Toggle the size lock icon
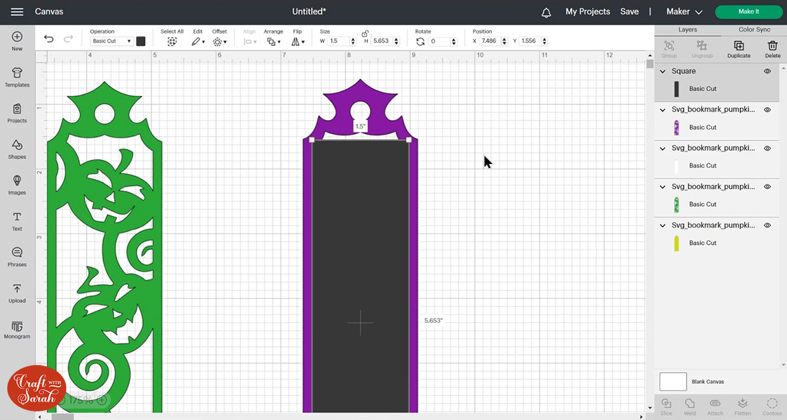The image size is (787, 420). point(364,33)
